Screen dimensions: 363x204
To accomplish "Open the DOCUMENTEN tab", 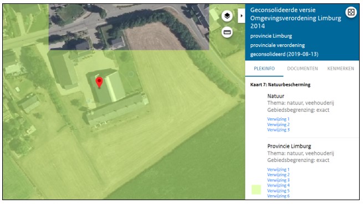I will click(303, 69).
